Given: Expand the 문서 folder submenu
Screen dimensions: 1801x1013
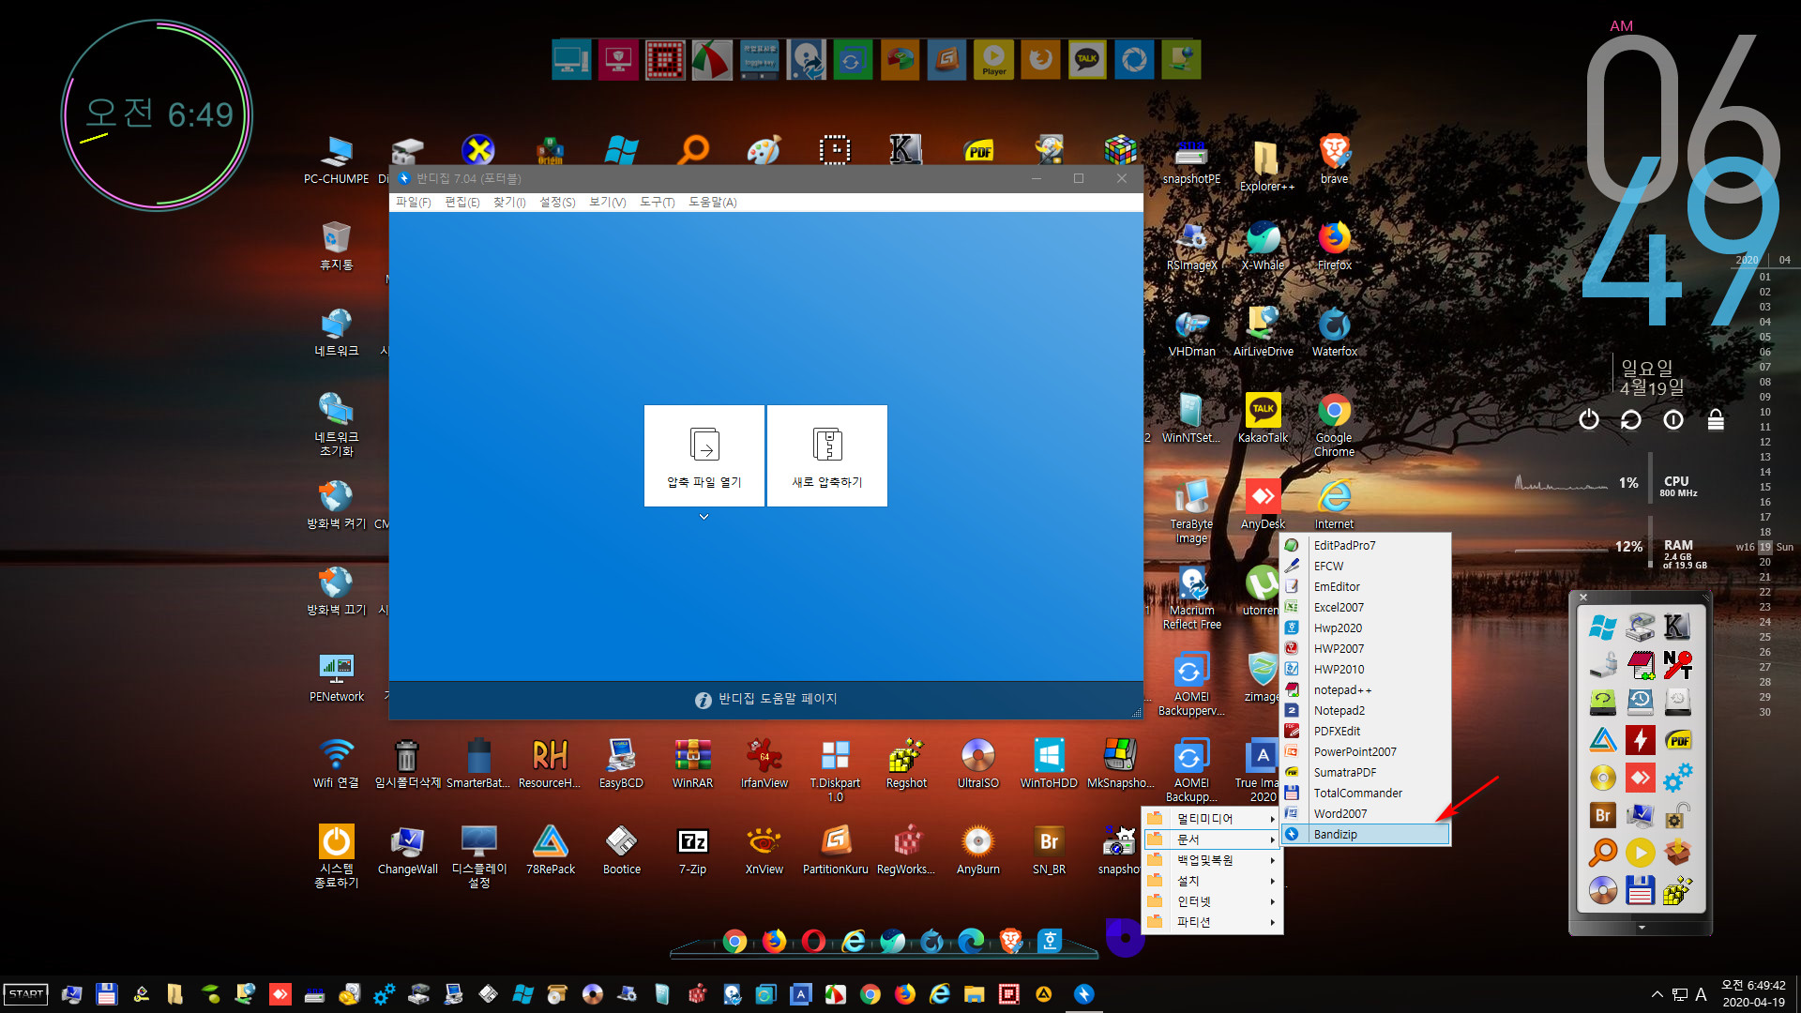Looking at the screenshot, I should tap(1212, 839).
